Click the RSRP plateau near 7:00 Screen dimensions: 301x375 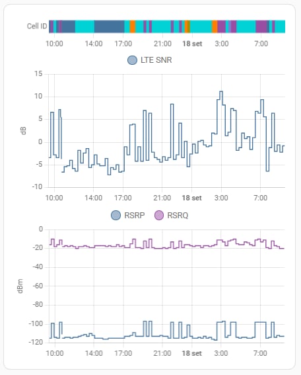[x=260, y=322]
